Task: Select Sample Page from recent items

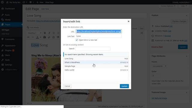Action: (96, 66)
